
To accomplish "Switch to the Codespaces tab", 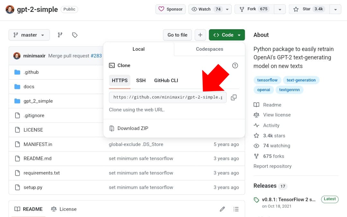I will [209, 49].
